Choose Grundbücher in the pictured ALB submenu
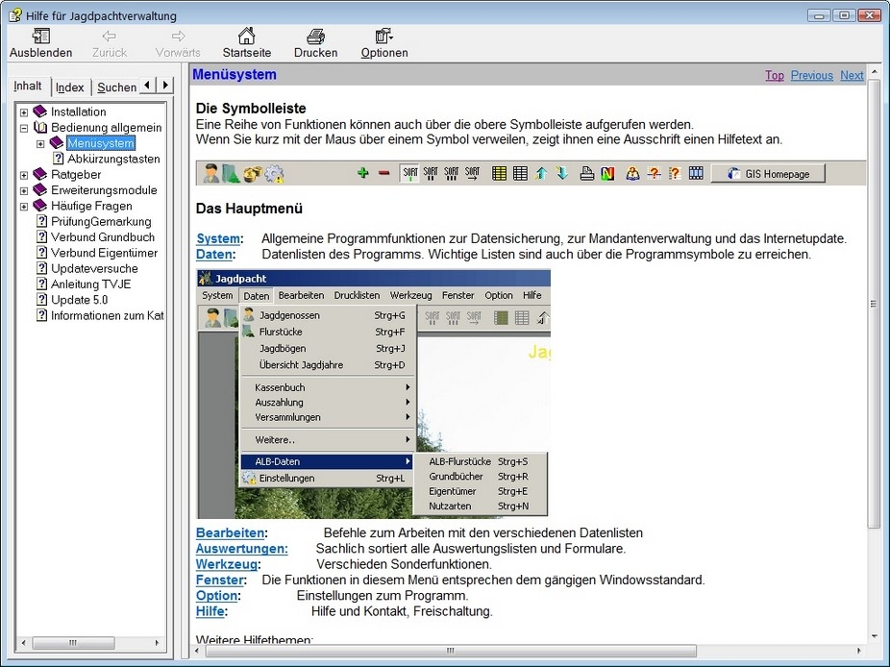Image resolution: width=890 pixels, height=667 pixels. 481,477
